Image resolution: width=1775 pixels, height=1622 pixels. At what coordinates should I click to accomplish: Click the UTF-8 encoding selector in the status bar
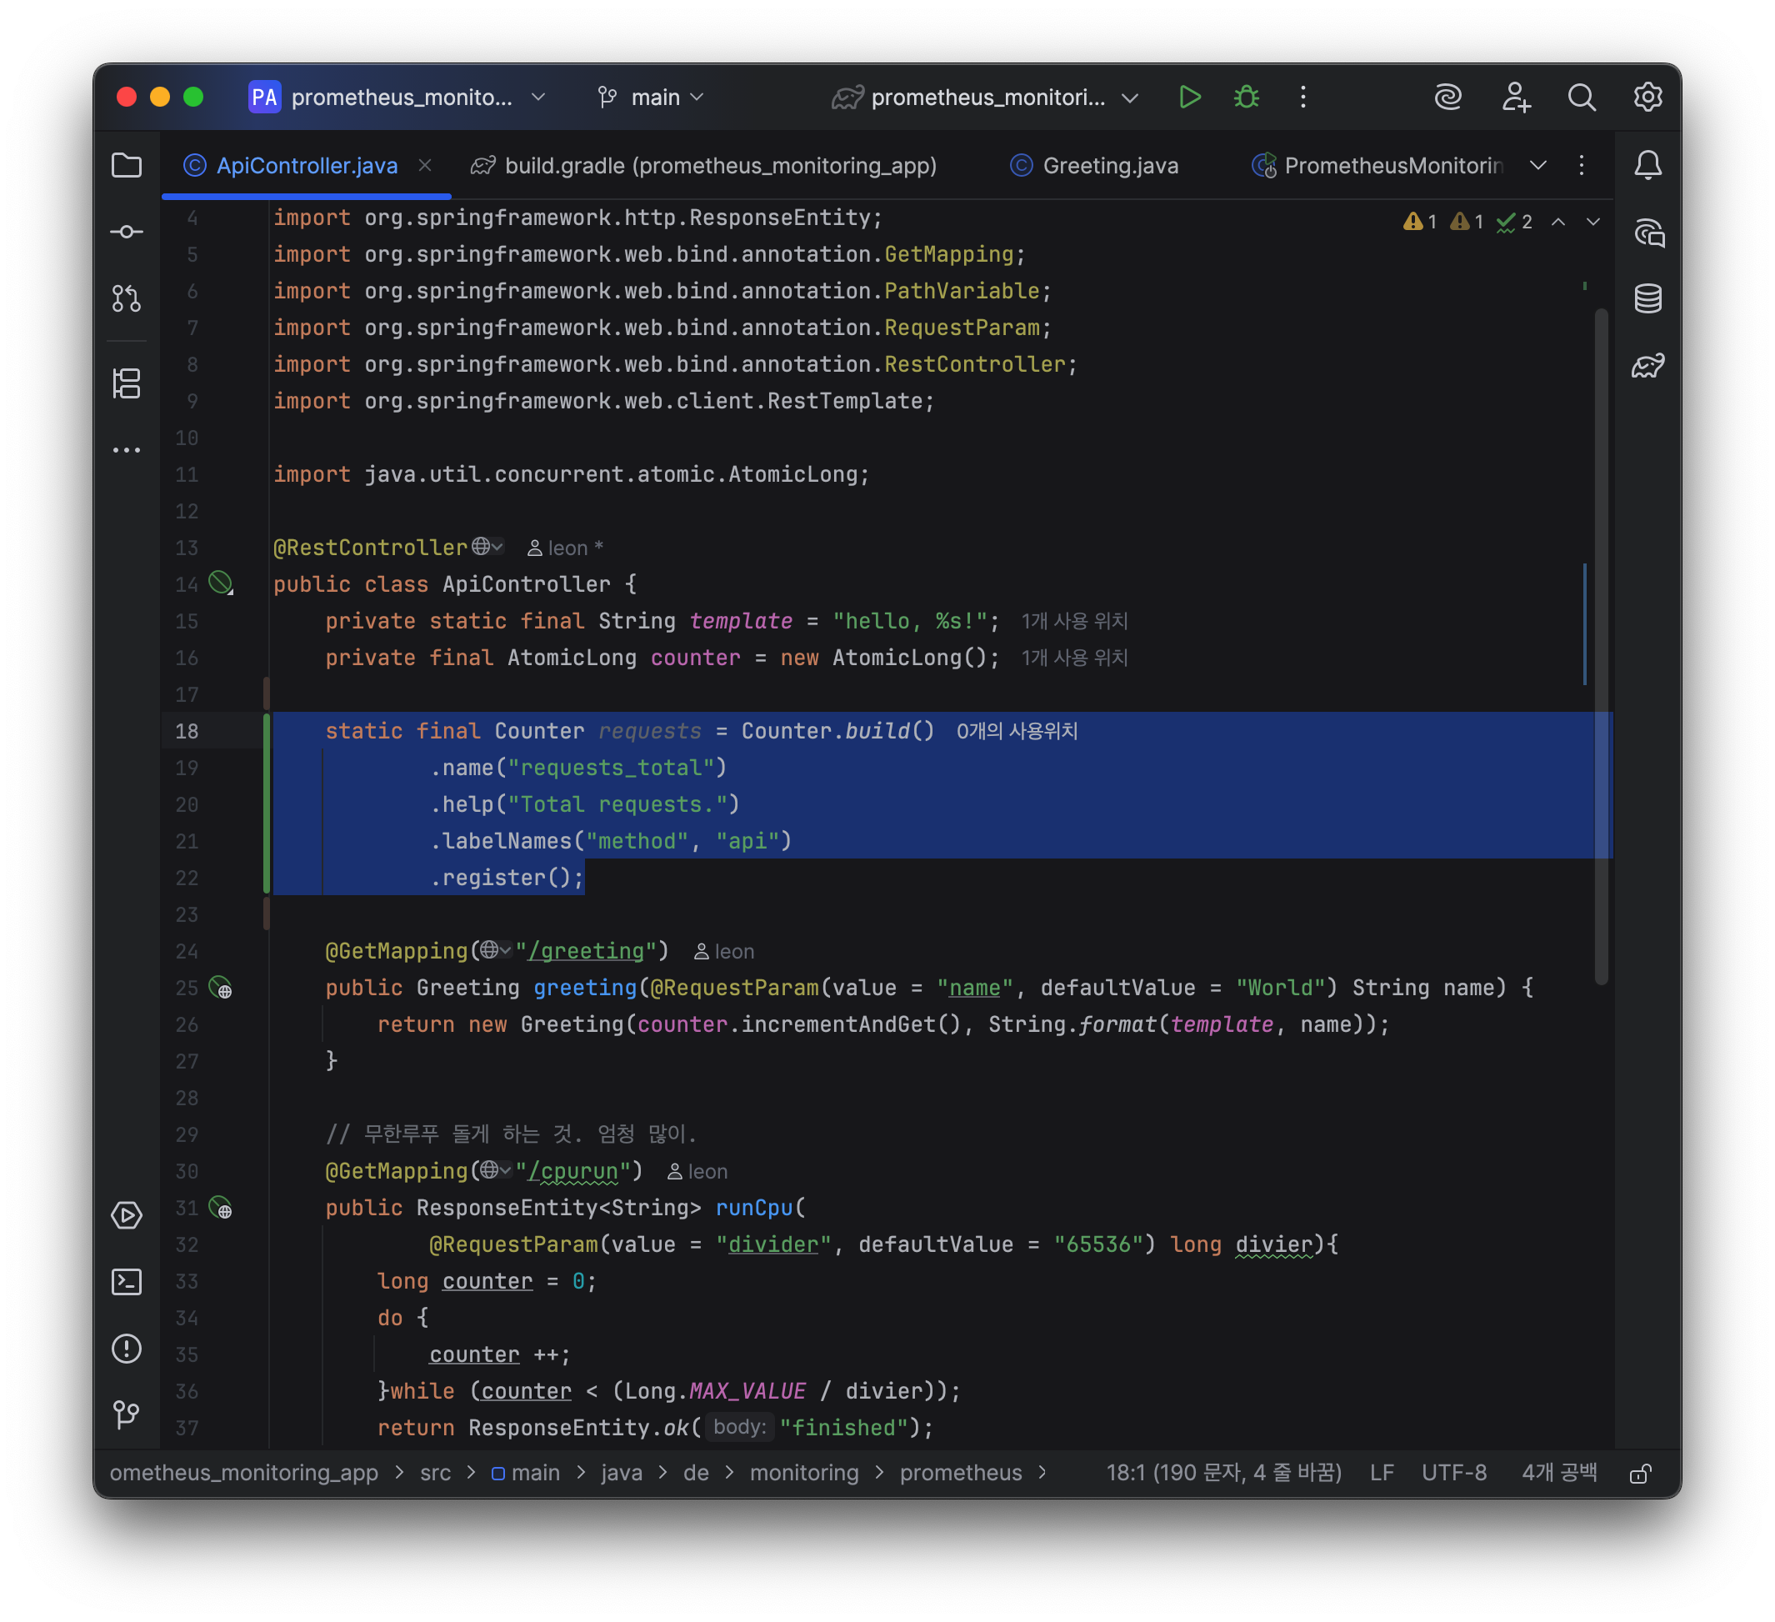click(x=1453, y=1473)
